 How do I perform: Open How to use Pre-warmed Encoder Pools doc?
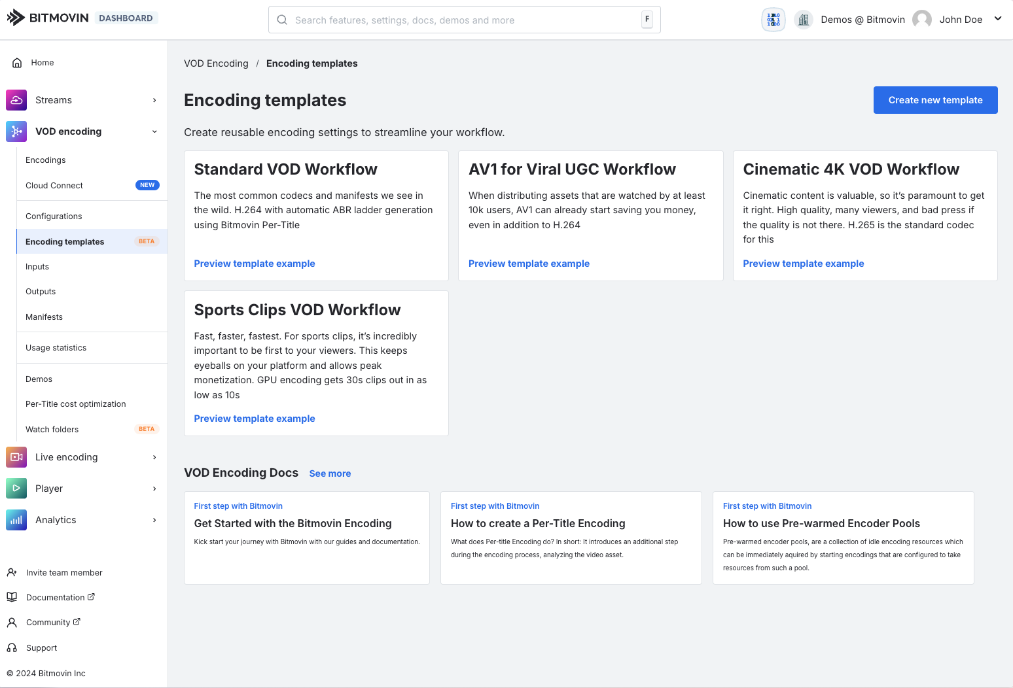coord(844,538)
